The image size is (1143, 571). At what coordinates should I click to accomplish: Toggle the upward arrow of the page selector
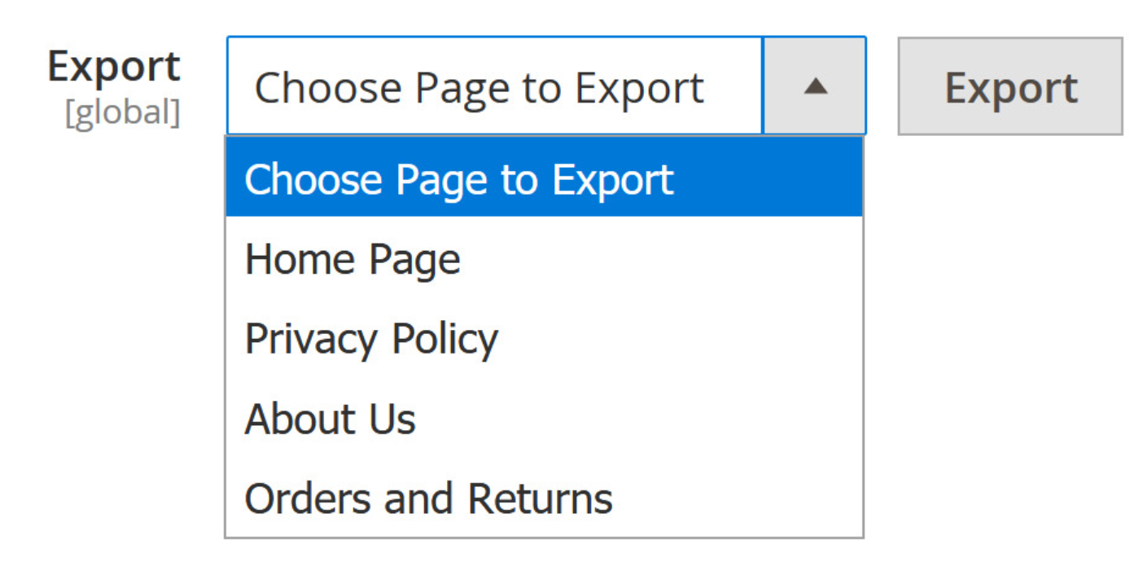tap(815, 86)
